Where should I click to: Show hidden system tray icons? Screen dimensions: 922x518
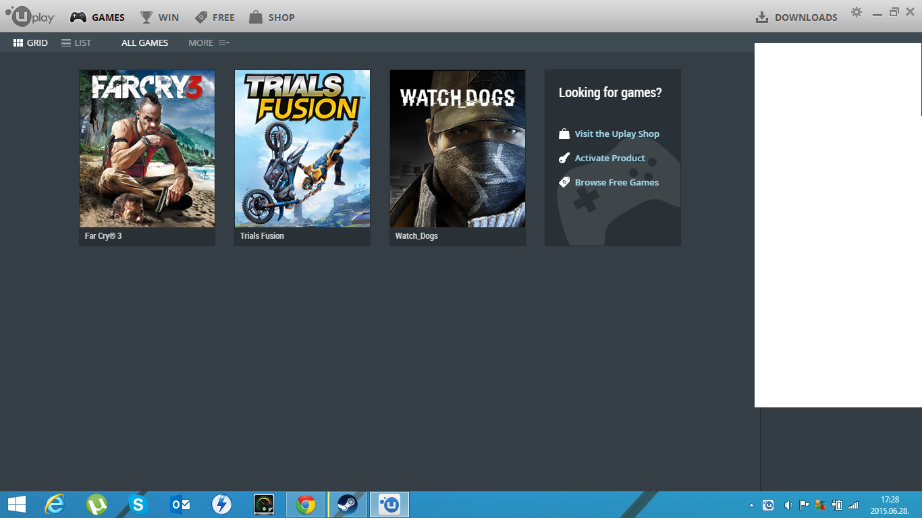752,505
